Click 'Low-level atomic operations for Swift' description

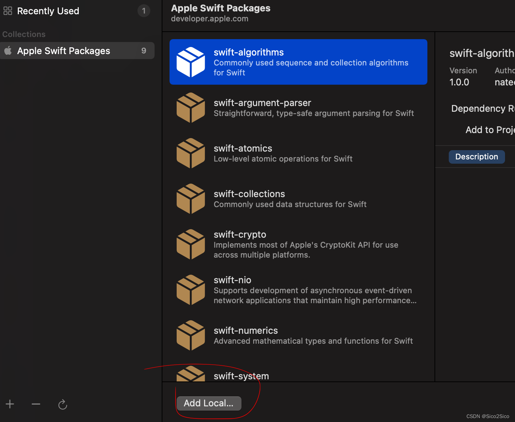pyautogui.click(x=283, y=159)
